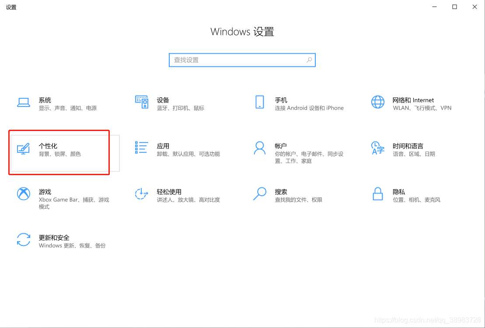Click the magnifier icon in the search box

309,60
